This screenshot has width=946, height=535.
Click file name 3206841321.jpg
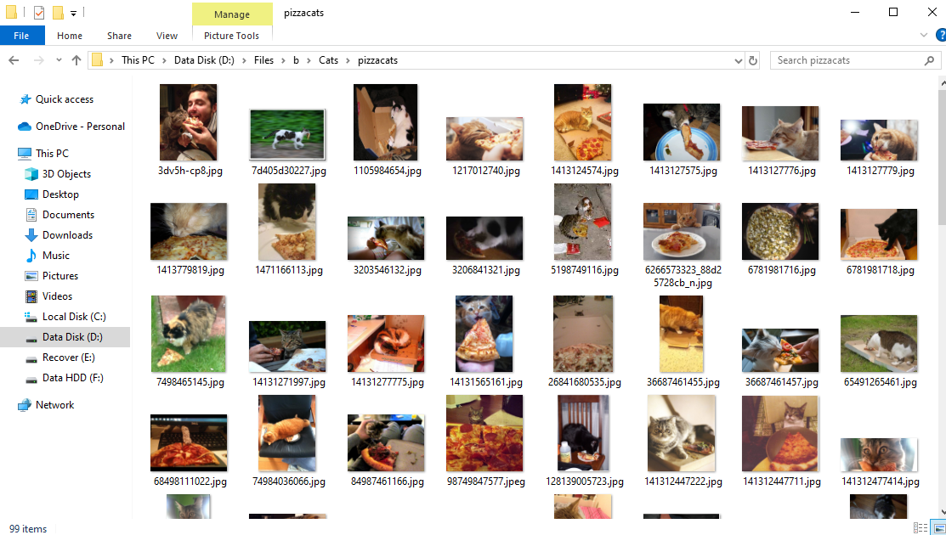485,271
